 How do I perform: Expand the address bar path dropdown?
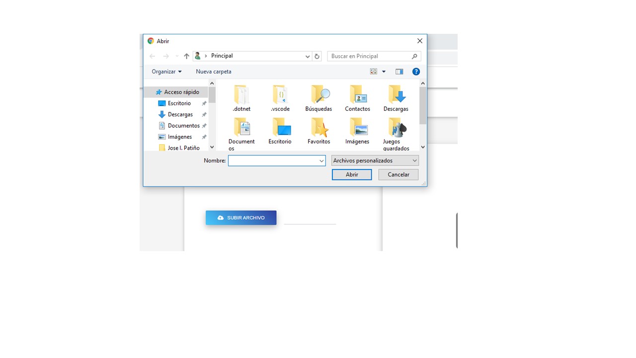(x=308, y=56)
